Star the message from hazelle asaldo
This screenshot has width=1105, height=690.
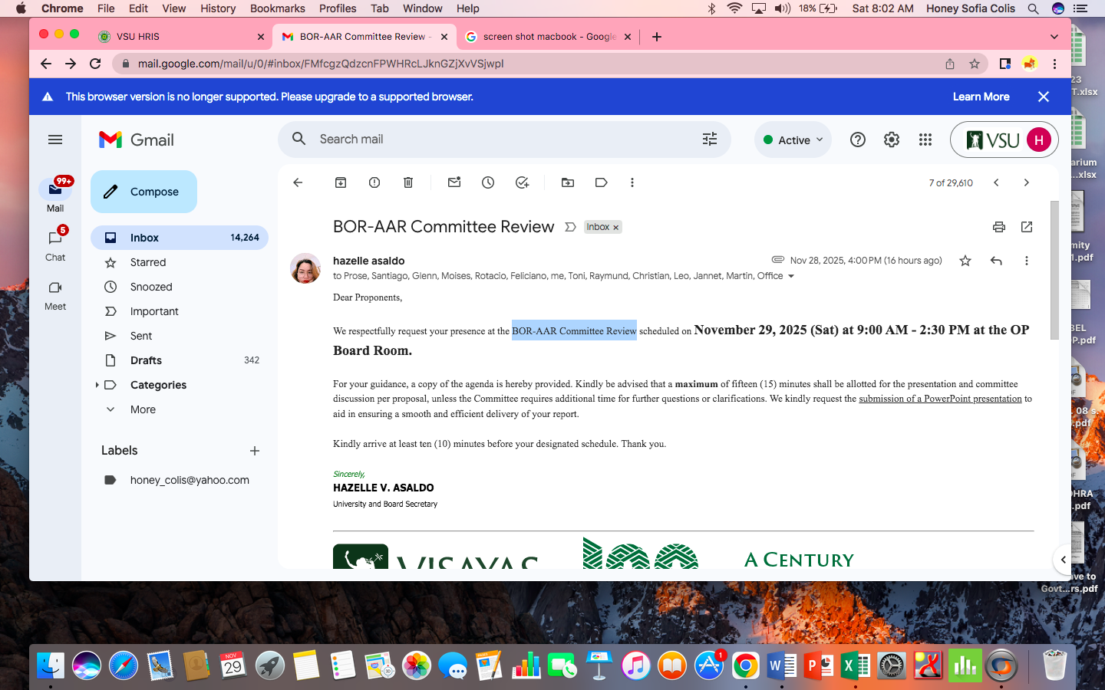pos(965,261)
